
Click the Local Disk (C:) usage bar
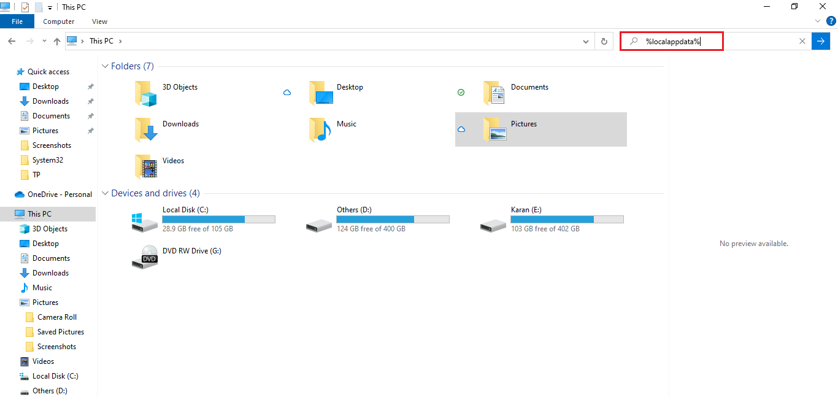[219, 219]
